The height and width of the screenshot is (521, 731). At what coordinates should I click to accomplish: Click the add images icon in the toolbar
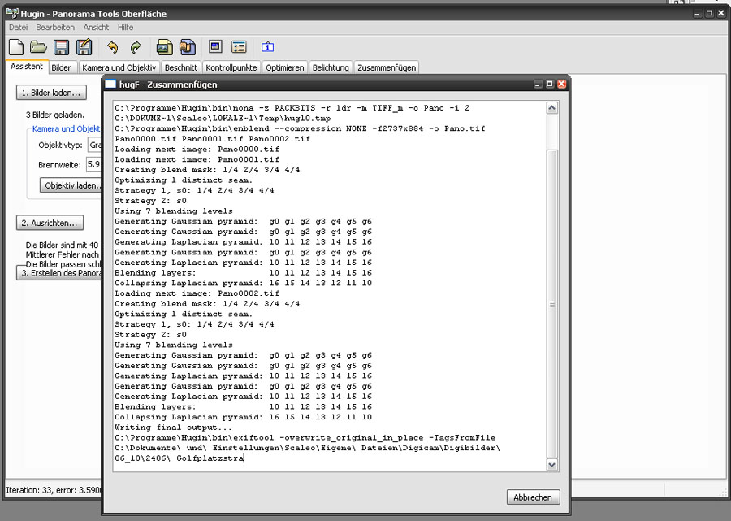[164, 47]
